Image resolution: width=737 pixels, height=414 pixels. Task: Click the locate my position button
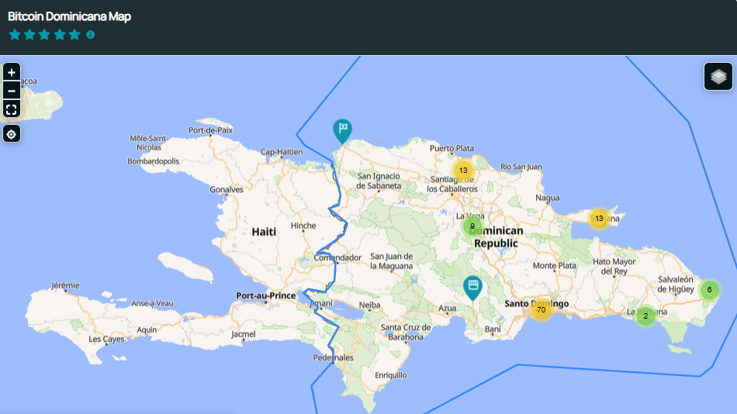(x=12, y=134)
